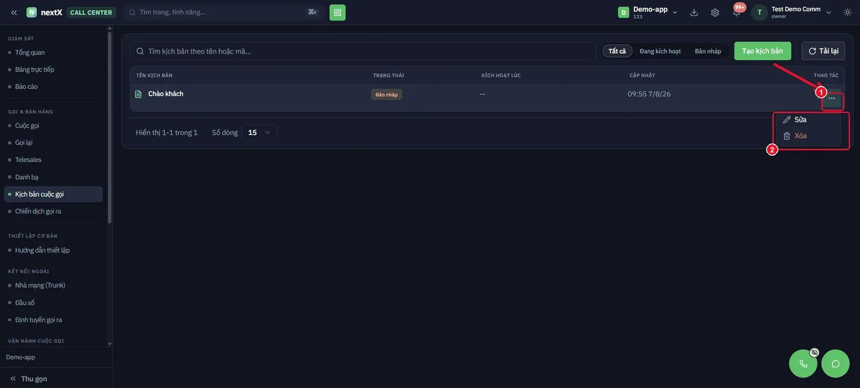Click the T user avatar

coord(759,12)
